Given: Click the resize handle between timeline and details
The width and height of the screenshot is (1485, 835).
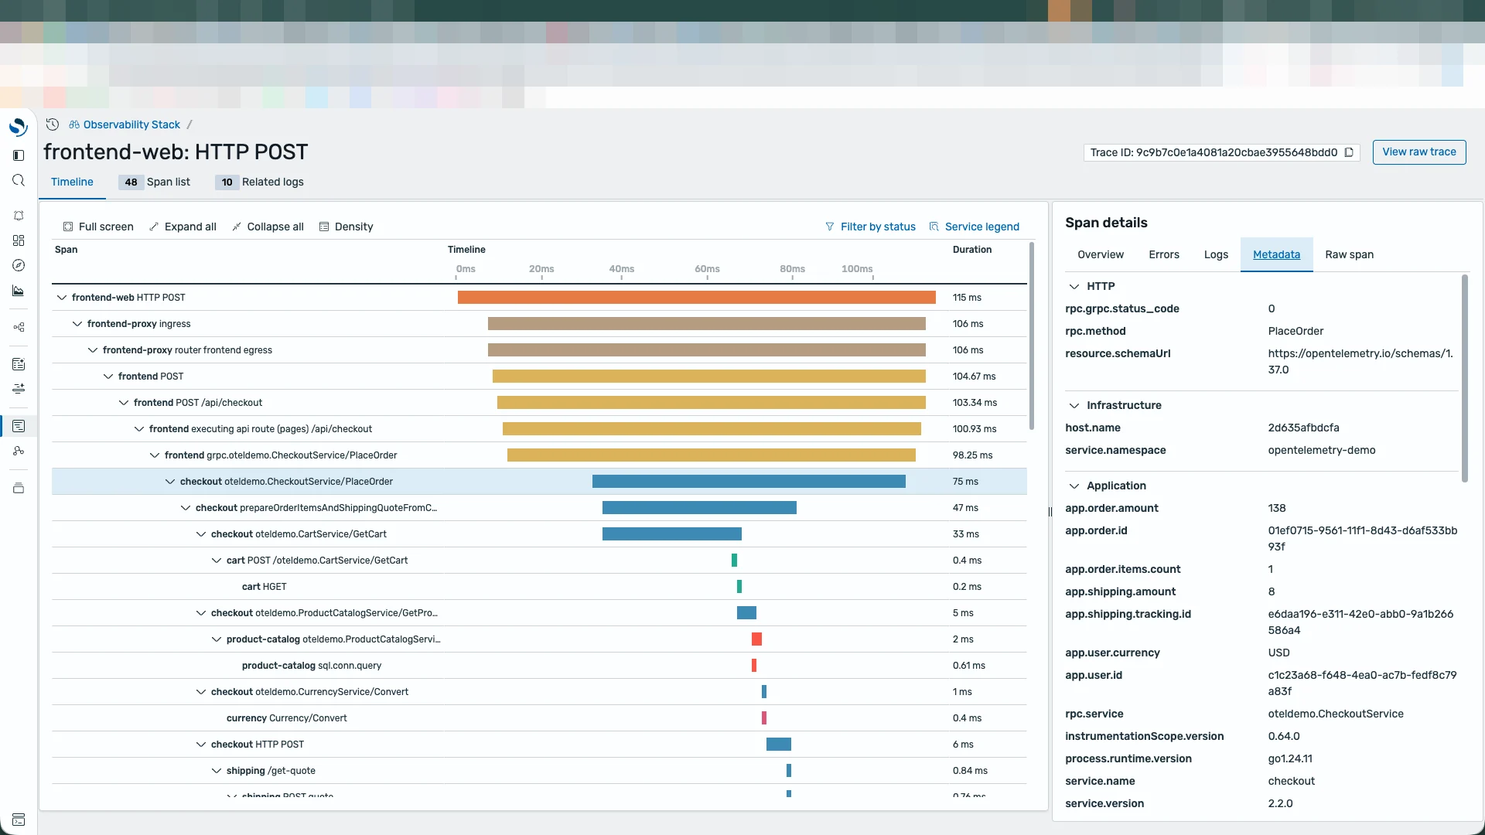Looking at the screenshot, I should [1050, 512].
